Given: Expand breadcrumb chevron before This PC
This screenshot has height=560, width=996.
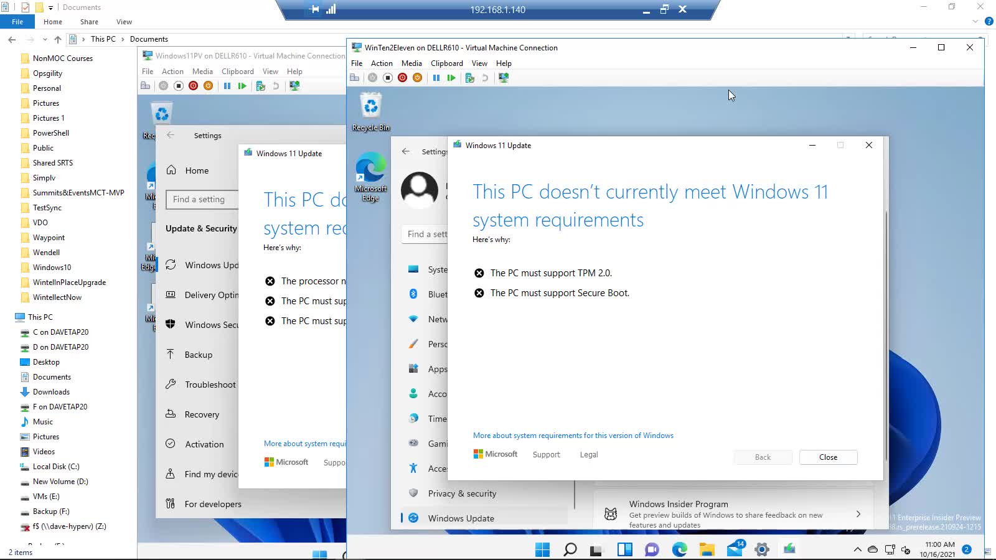Looking at the screenshot, I should 83,39.
